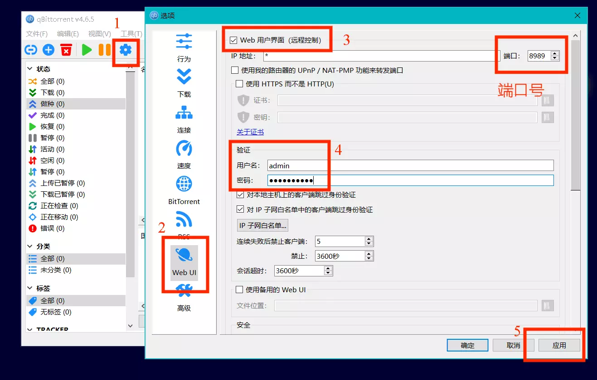Collapse the TRACKER filter section

(x=30, y=330)
